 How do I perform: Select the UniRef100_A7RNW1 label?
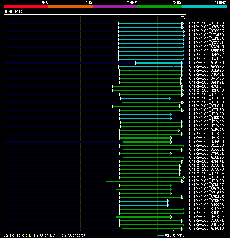[x=206, y=161]
